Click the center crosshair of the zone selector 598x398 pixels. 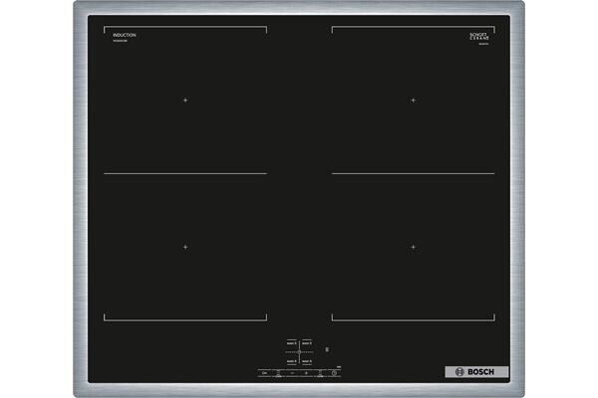[x=299, y=352]
